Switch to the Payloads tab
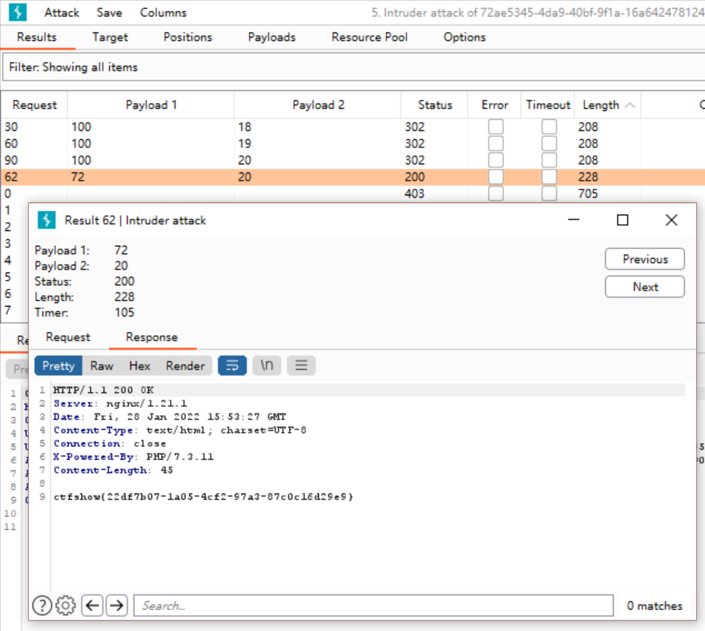 coord(272,37)
